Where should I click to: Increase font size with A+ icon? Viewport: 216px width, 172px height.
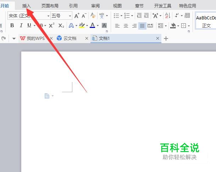pyautogui.click(x=77, y=16)
